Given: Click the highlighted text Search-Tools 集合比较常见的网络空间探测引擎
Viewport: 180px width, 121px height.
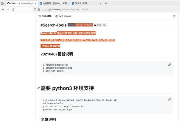Looking at the screenshot, I should [x=68, y=33].
